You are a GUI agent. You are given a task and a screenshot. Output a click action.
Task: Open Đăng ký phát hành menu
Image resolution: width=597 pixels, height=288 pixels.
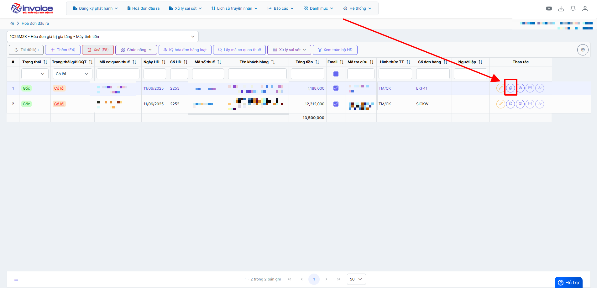95,8
